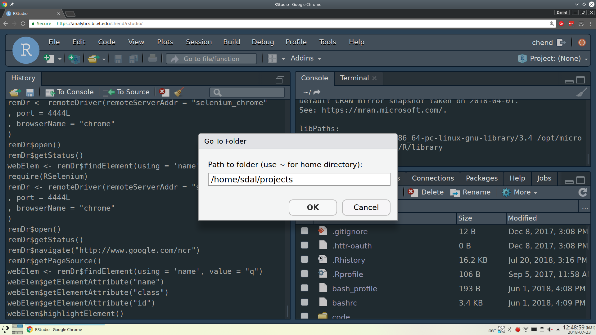
Task: Open the Tools menu
Action: pos(327,42)
